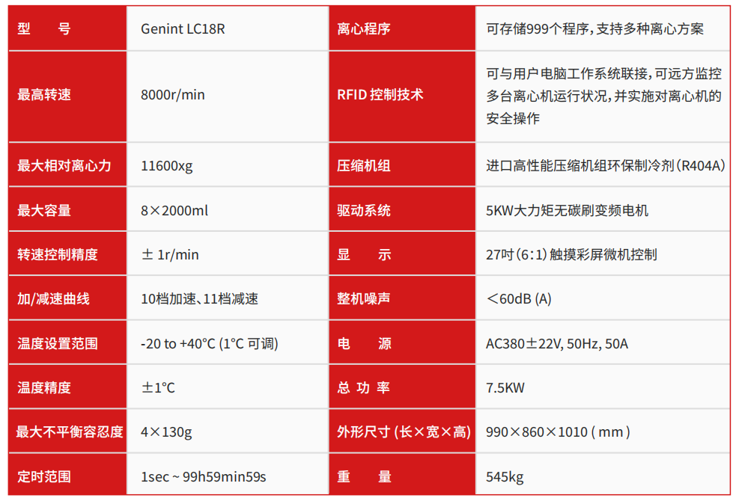Select the '545kg' weight value
The image size is (739, 501).
coord(505,477)
